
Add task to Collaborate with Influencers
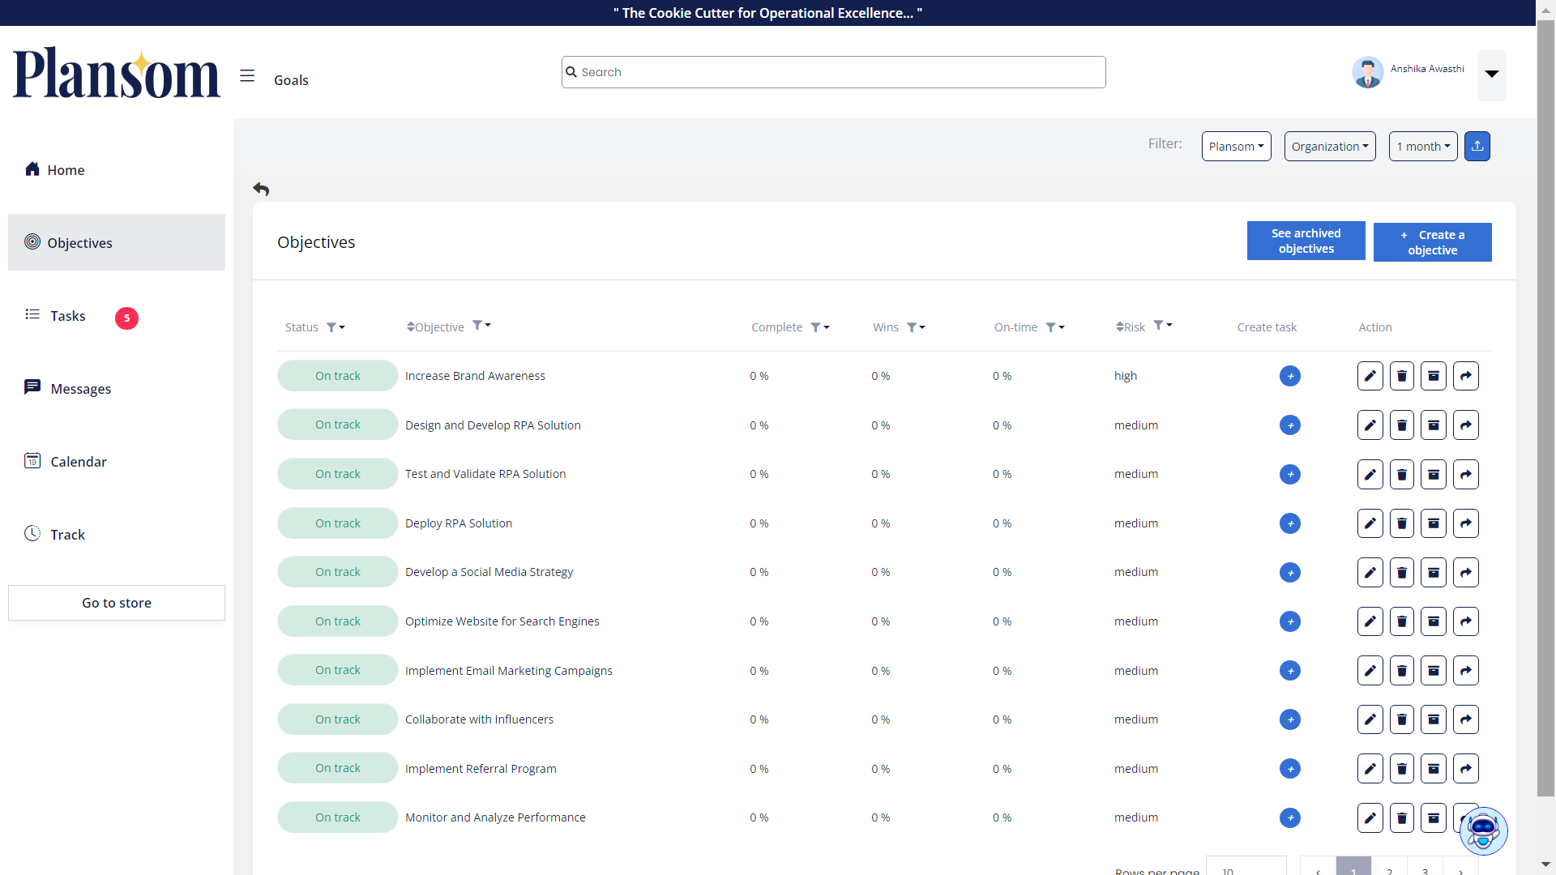point(1289,719)
